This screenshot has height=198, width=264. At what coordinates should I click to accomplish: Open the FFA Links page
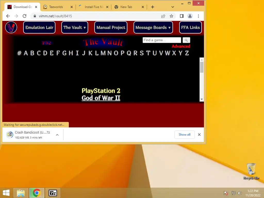191,27
